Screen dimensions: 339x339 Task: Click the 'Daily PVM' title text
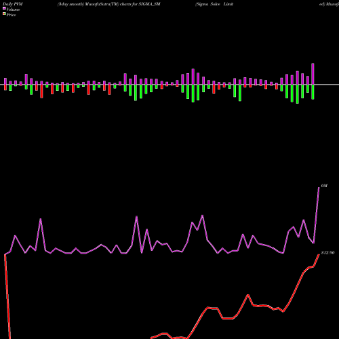click(x=13, y=4)
